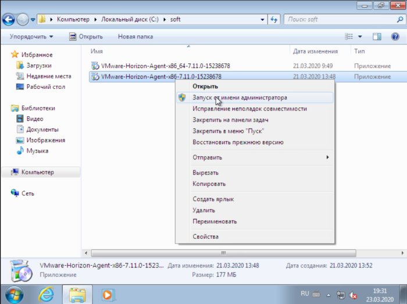Create folder via Новая папка
407x304 pixels.
tap(135, 37)
